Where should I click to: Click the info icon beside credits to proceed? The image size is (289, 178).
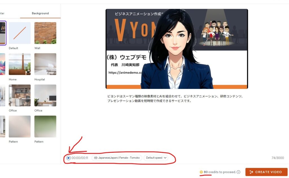point(238,172)
